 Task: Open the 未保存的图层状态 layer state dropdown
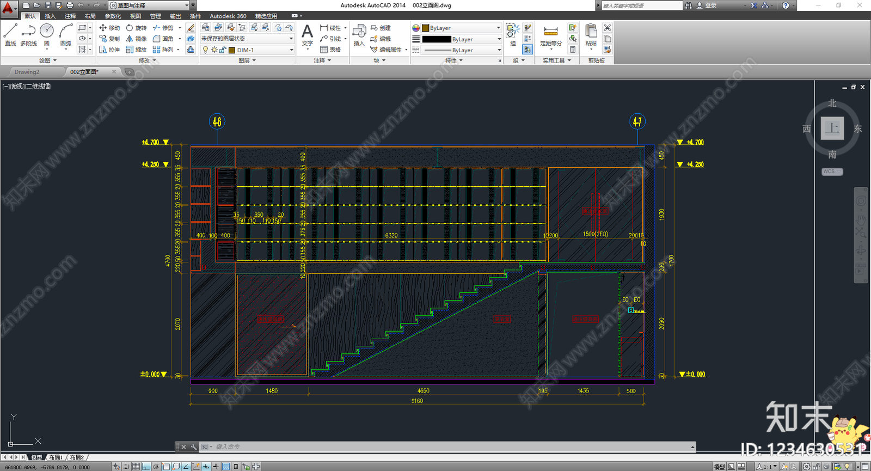pyautogui.click(x=247, y=39)
